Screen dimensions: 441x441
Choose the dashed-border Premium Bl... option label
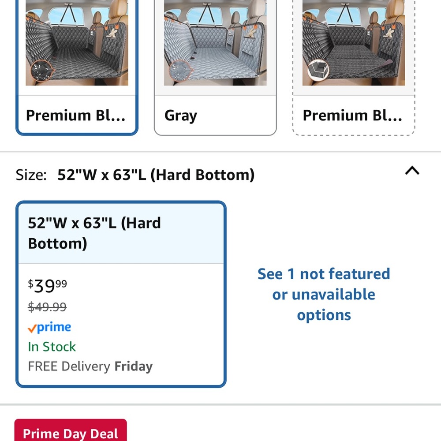pos(353,116)
